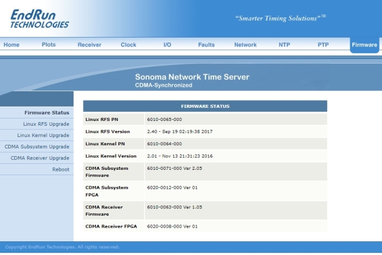Open CDMA Subsystem Upgrade page
The image size is (382, 255).
pyautogui.click(x=37, y=147)
